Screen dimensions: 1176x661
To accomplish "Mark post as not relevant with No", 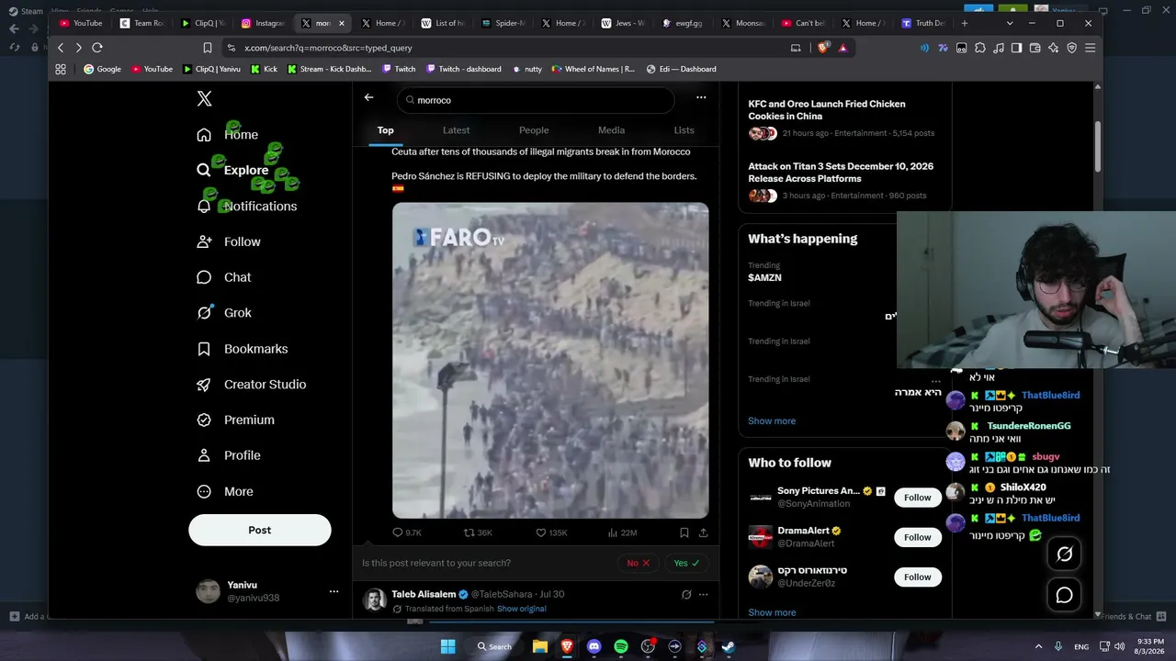I will (x=638, y=563).
